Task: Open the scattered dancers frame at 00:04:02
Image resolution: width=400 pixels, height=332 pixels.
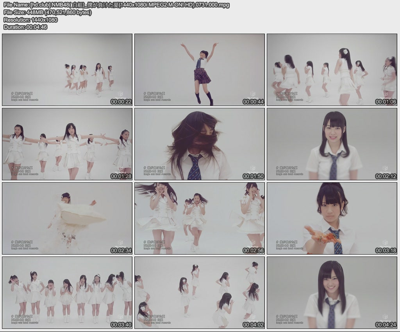Action: (x=200, y=293)
